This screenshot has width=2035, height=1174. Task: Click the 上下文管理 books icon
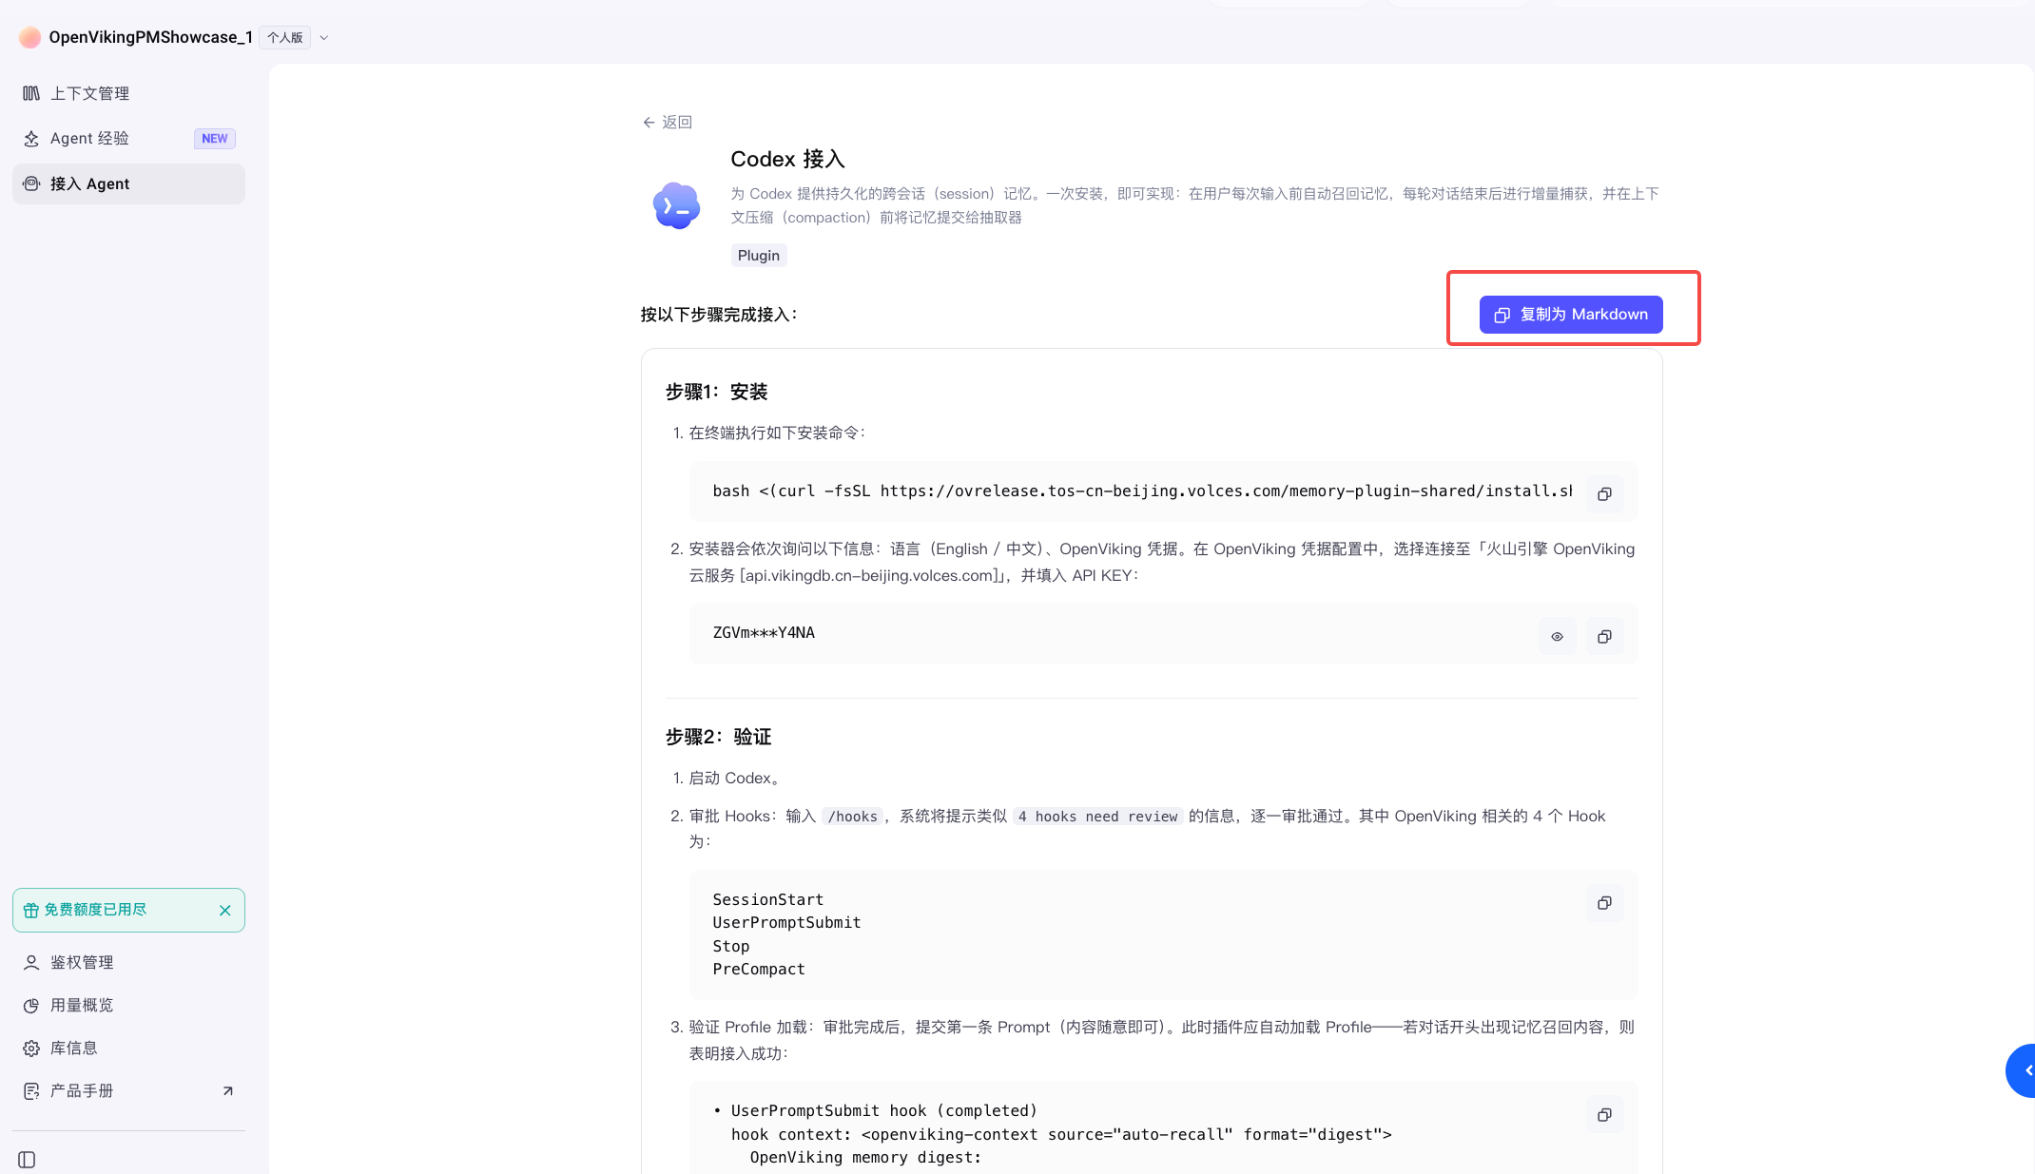click(31, 93)
